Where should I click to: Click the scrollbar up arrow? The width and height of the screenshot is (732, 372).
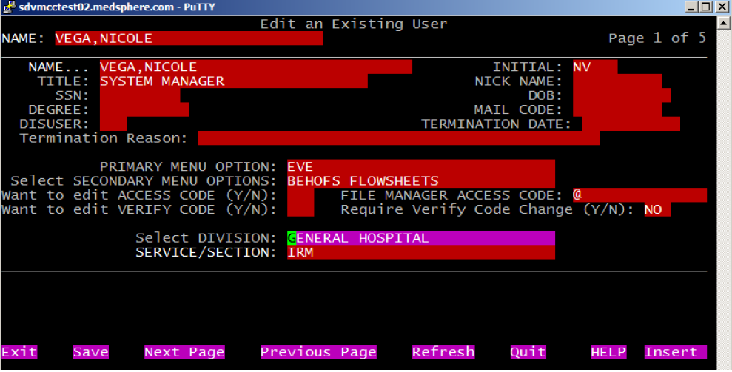[x=724, y=22]
